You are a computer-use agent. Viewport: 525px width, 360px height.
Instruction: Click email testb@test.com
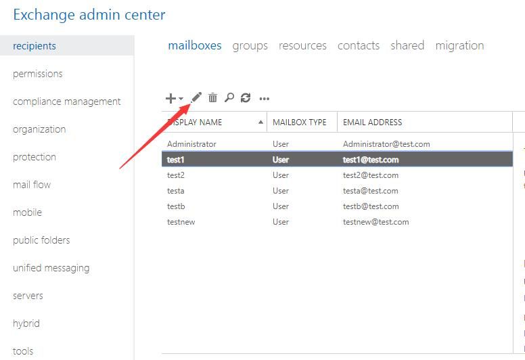(x=371, y=206)
